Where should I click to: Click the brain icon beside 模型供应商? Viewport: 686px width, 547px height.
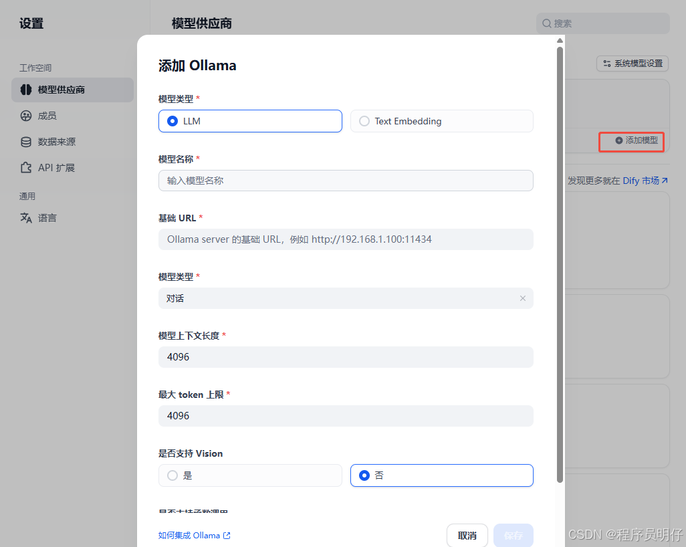26,90
